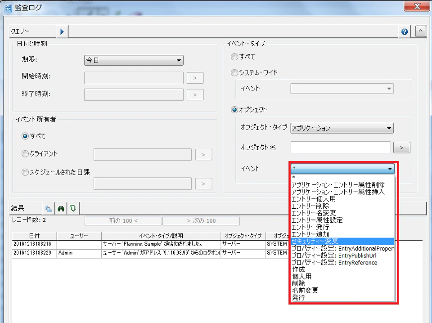
Task: Click the オブジェクト名 text field
Action: tap(341, 148)
